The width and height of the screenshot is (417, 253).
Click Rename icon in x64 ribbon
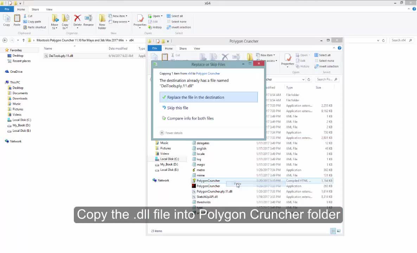[89, 20]
